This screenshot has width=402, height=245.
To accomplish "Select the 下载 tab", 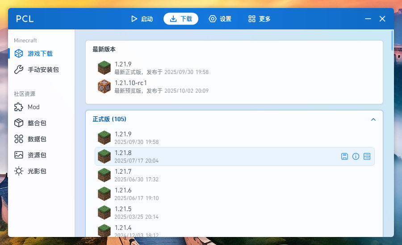I will point(181,19).
